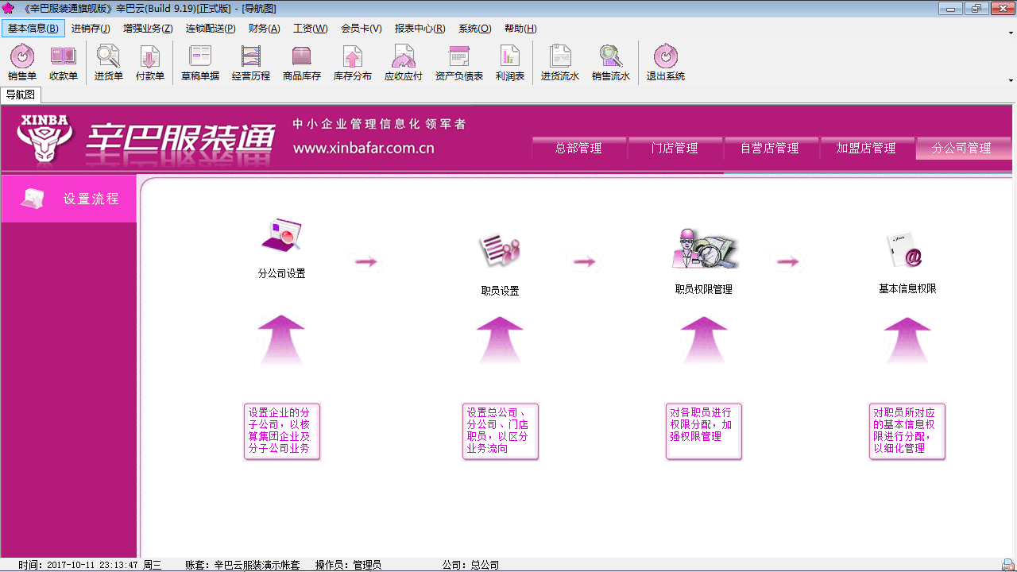Click the 分公司设置 label
The image size is (1017, 572).
click(x=281, y=273)
